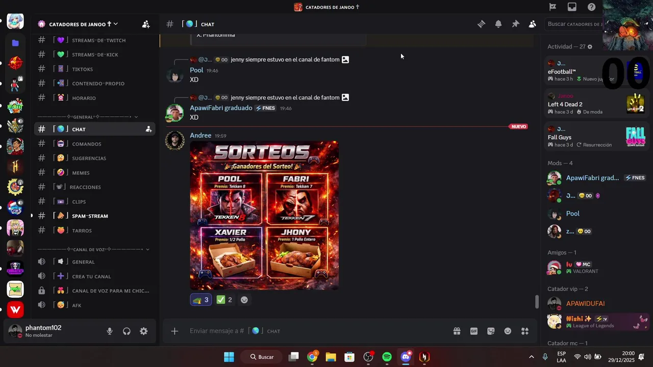Open the Fall Guys activity card

coord(596,137)
